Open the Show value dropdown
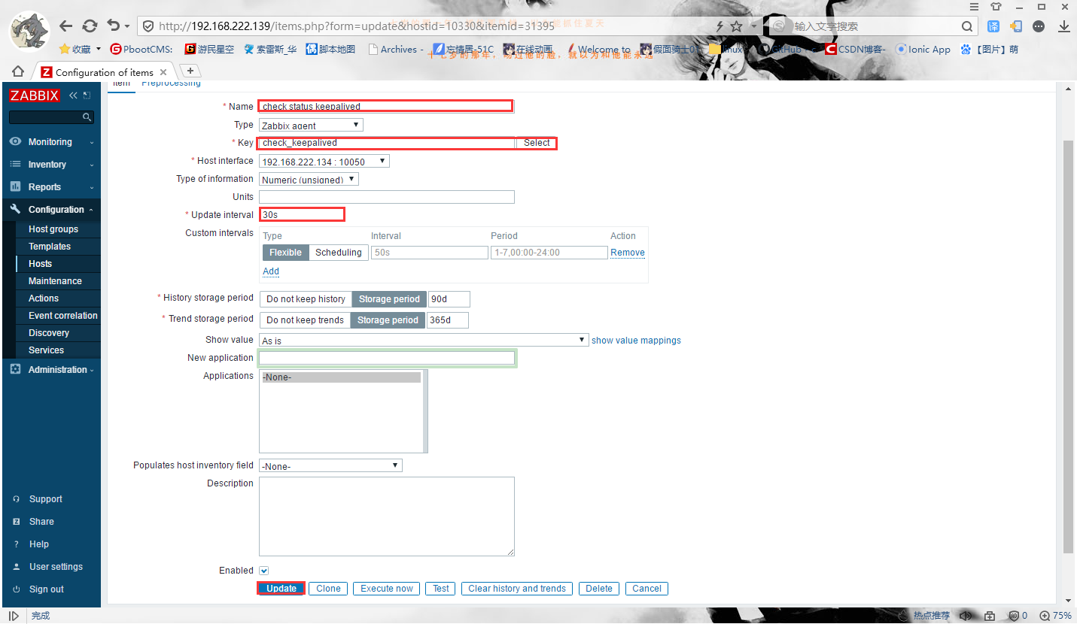Screen dimensions: 1077x624 pyautogui.click(x=423, y=340)
